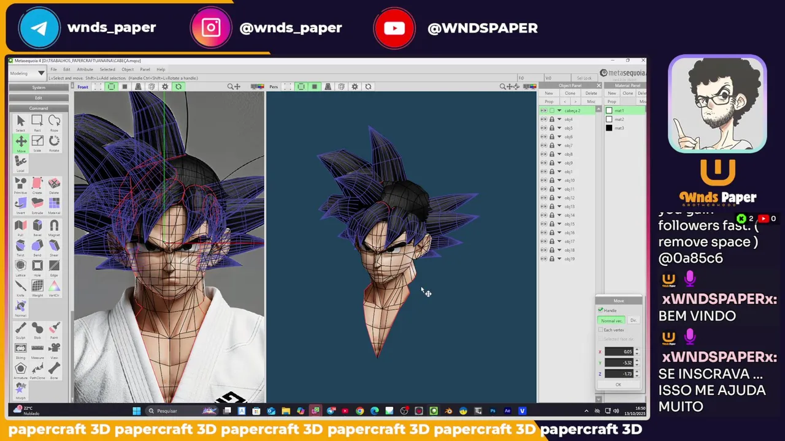Open the Modeling mode dropdown
785x441 pixels.
tap(27, 73)
